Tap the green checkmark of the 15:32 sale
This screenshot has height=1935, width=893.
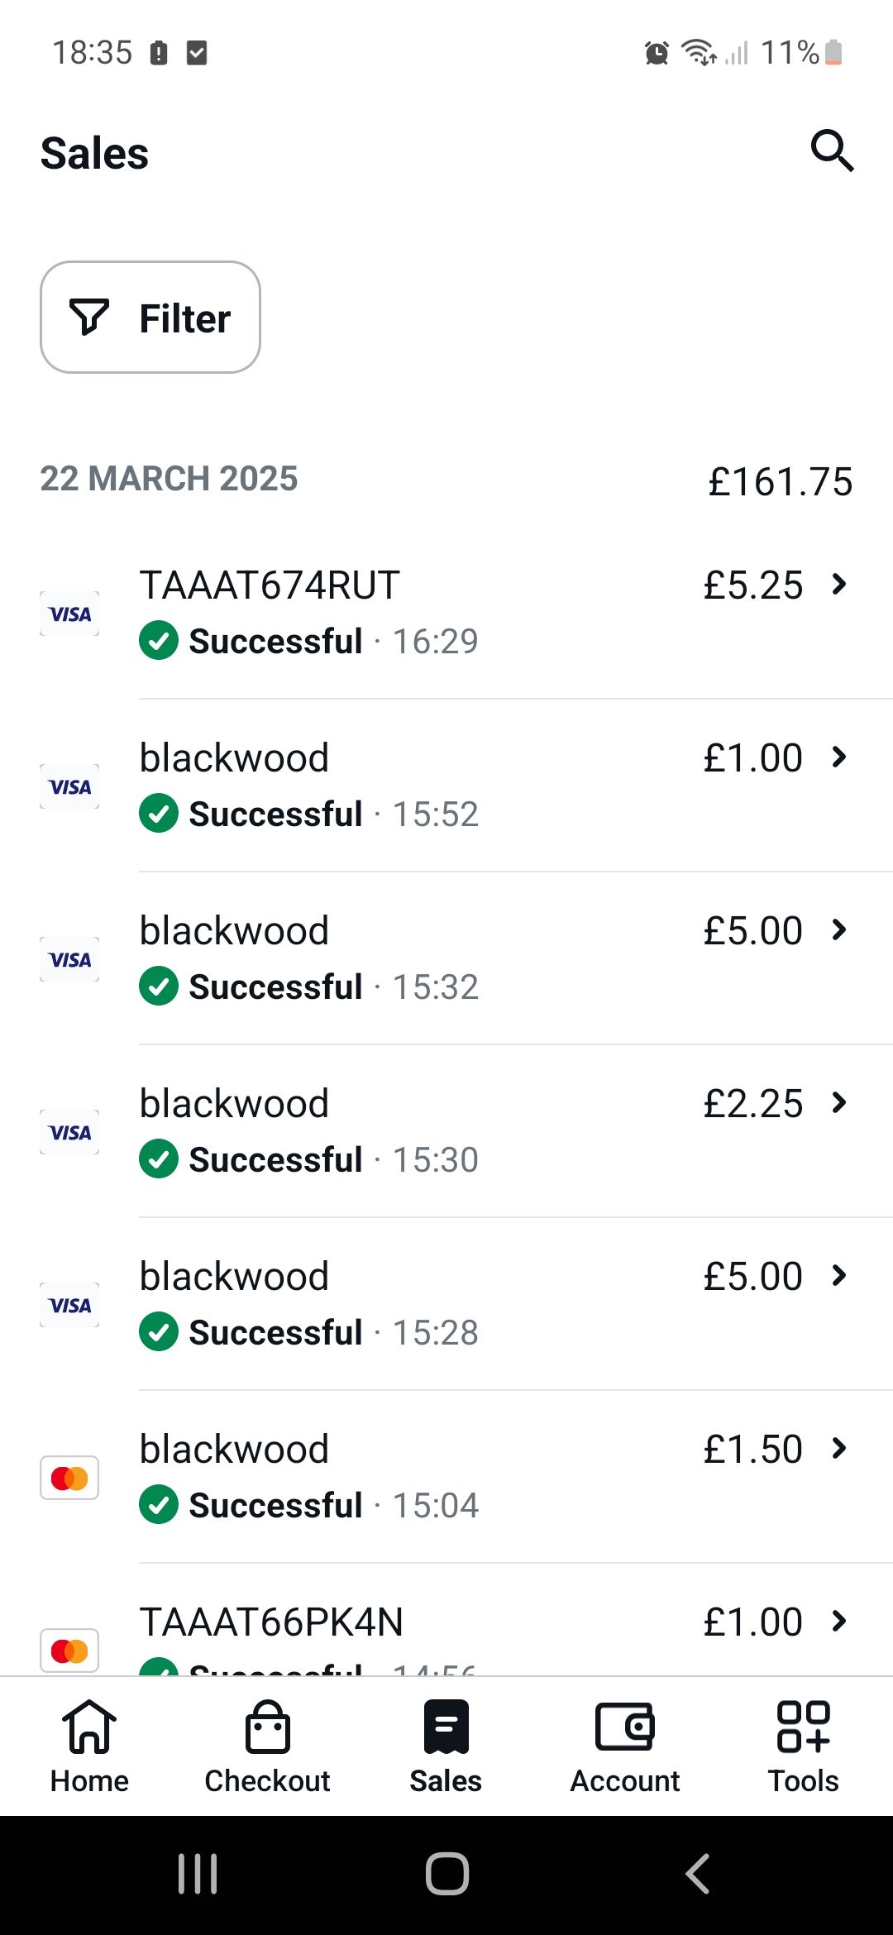point(159,987)
